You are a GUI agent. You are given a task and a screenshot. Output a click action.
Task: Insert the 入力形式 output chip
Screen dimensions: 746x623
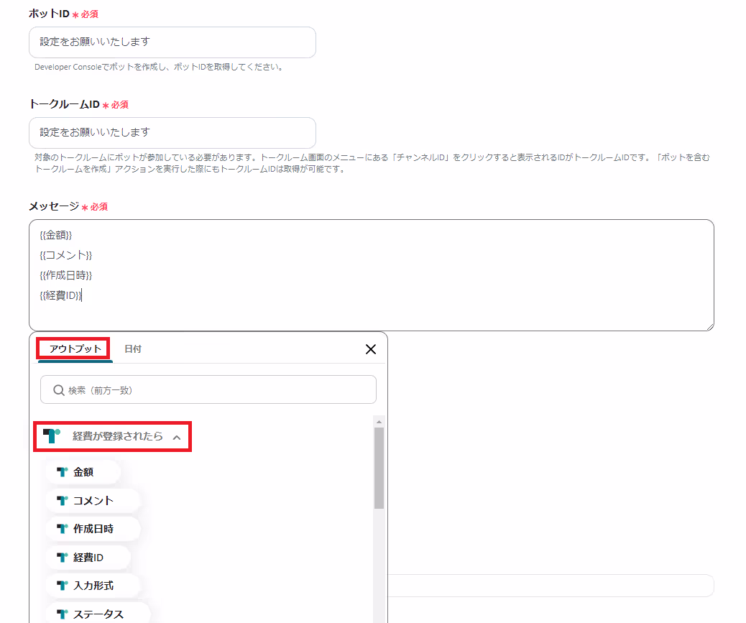tap(93, 586)
